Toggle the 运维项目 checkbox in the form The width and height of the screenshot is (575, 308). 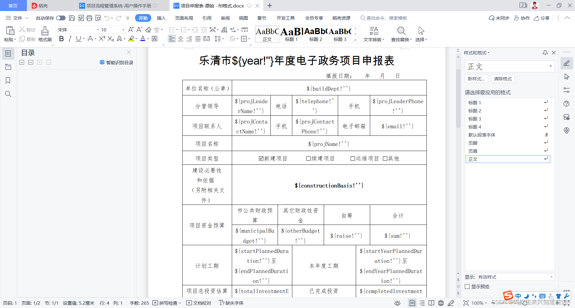click(x=353, y=158)
